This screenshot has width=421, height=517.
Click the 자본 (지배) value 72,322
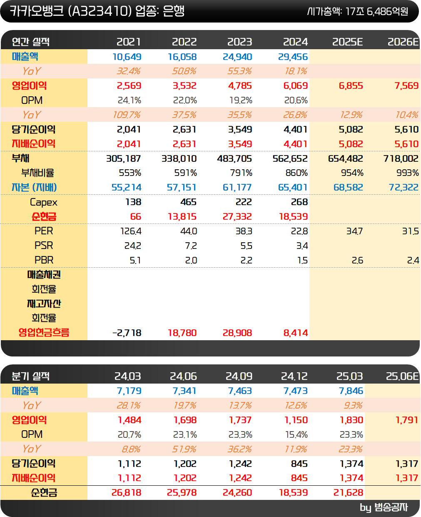point(404,188)
